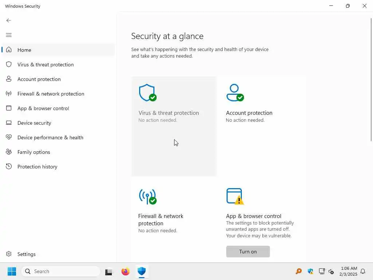Open the Windows Start menu

coord(12,271)
